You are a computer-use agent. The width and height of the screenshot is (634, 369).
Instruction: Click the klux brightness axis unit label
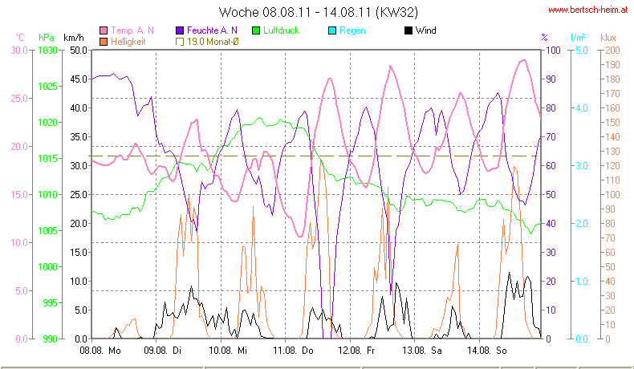click(x=608, y=38)
